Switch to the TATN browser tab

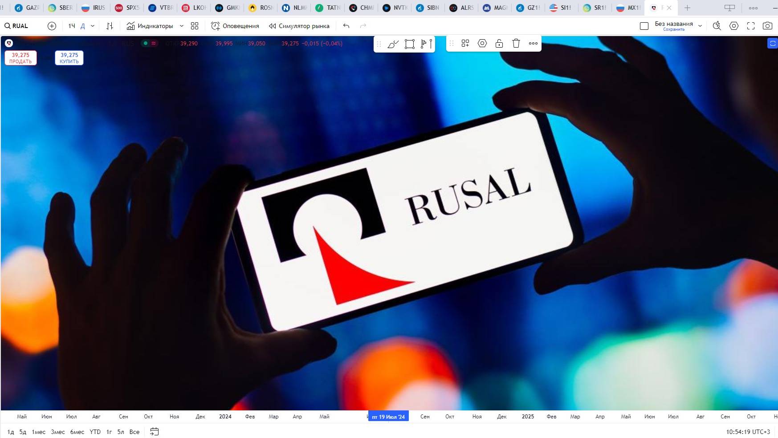(x=328, y=8)
